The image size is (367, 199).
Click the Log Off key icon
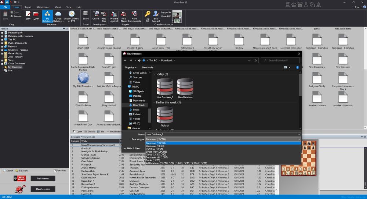point(147,16)
